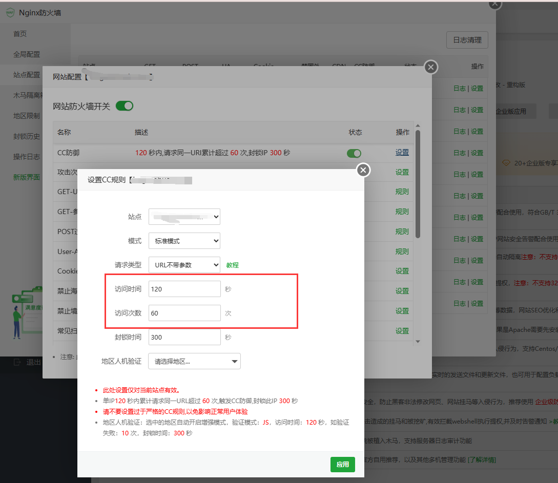The height and width of the screenshot is (483, 558).
Task: Open the 教程 tutorial link
Action: [x=233, y=265]
